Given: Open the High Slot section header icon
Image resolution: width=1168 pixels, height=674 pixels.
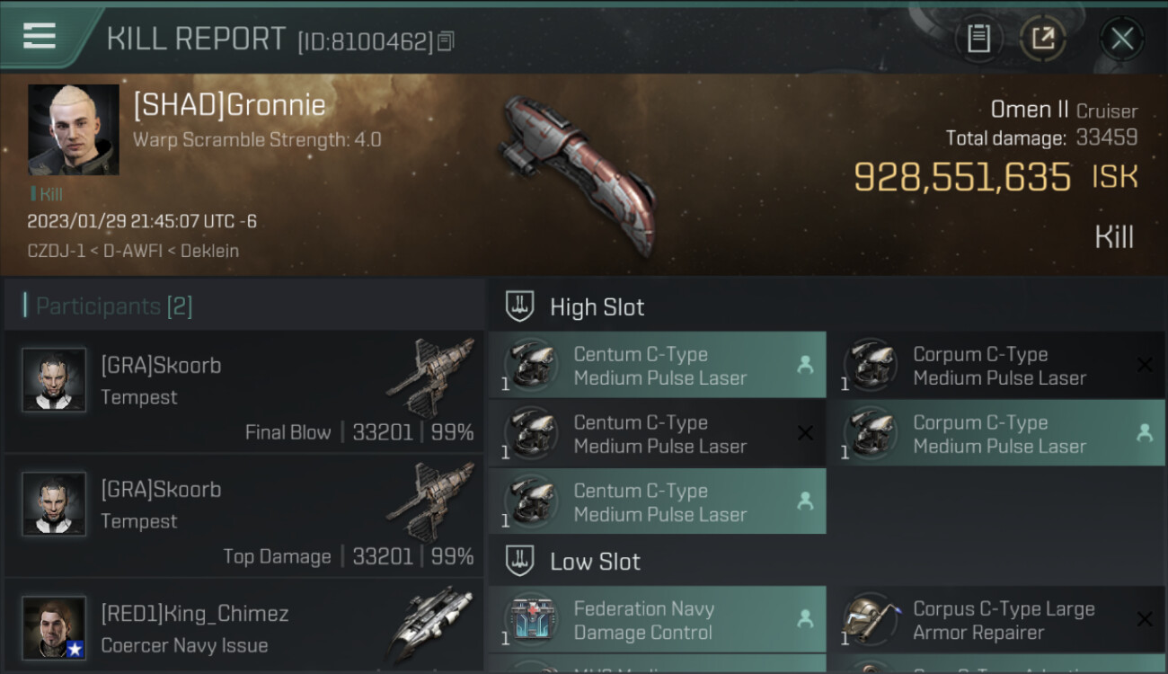Looking at the screenshot, I should click(519, 306).
